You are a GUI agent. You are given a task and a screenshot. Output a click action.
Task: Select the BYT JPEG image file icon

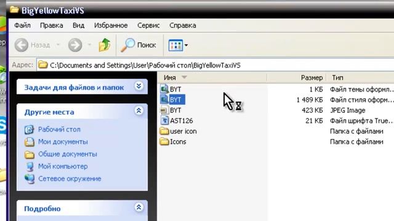coord(164,110)
